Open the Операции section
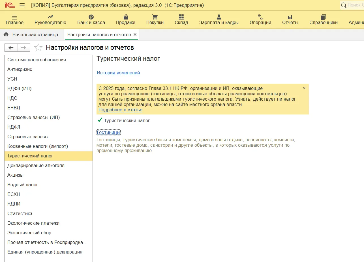The width and height of the screenshot is (364, 262). tap(260, 20)
